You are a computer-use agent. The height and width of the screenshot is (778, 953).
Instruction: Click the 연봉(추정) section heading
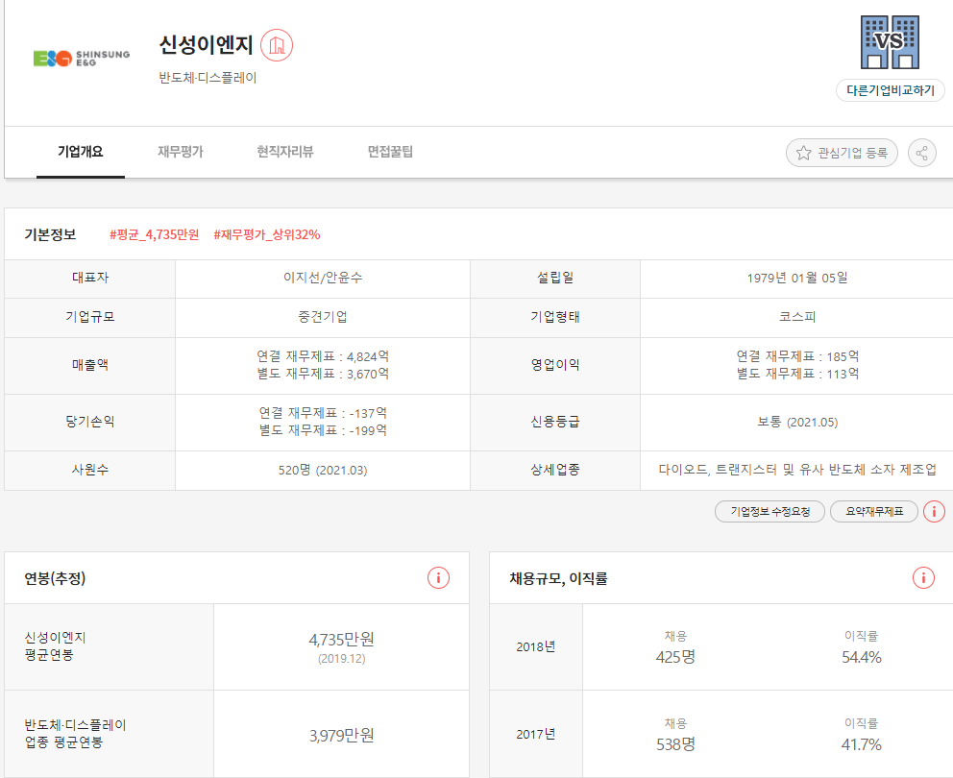pyautogui.click(x=55, y=578)
